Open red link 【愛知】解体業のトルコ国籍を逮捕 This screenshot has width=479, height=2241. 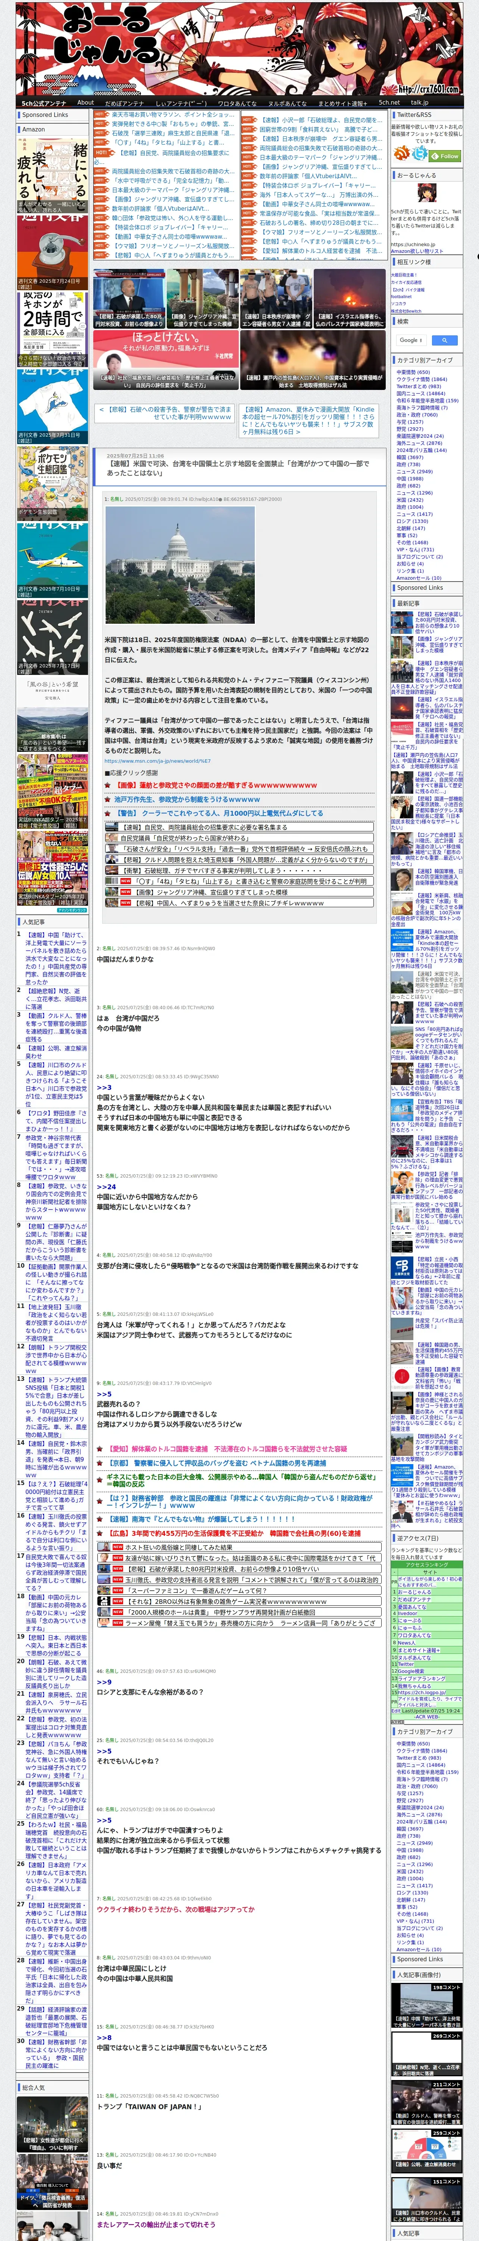tap(227, 1448)
